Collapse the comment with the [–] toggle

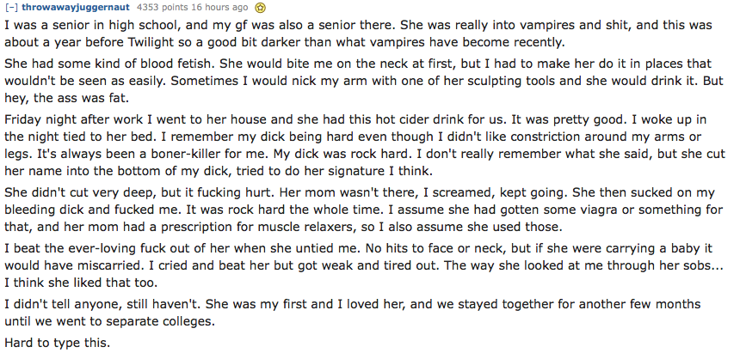[11, 8]
